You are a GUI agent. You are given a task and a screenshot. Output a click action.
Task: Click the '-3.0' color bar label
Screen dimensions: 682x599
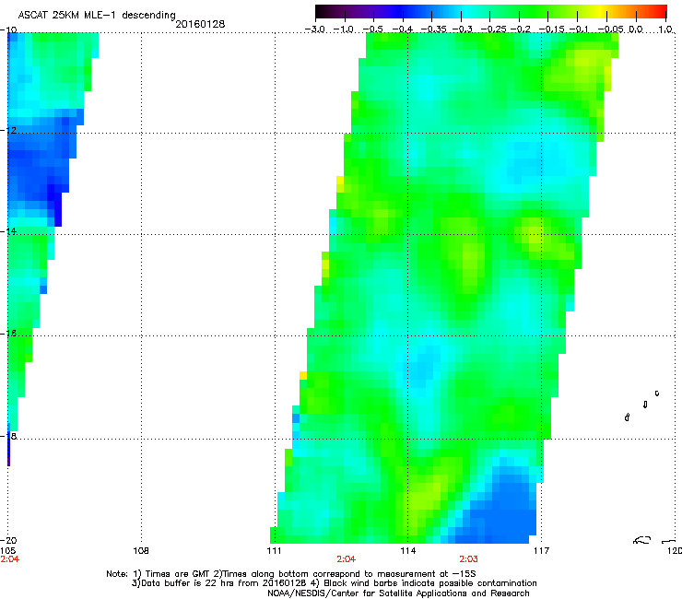coord(315,29)
